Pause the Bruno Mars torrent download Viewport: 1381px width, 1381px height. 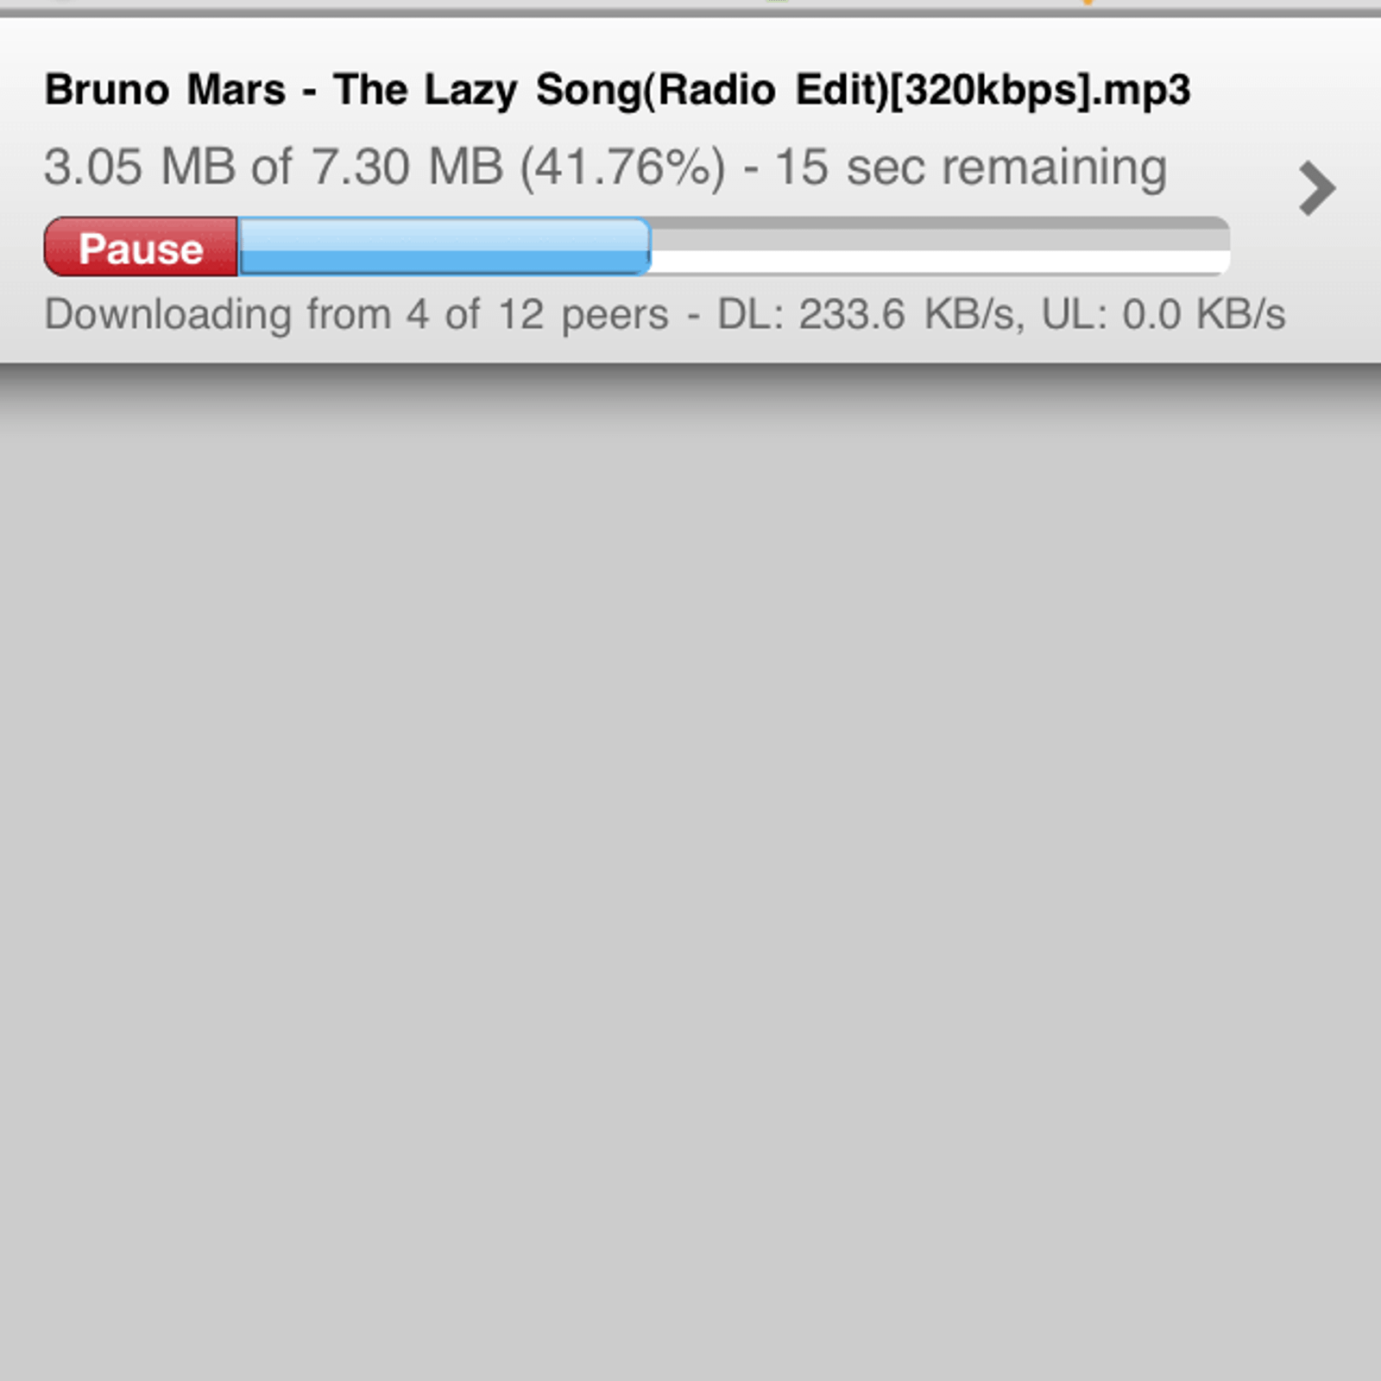141,248
